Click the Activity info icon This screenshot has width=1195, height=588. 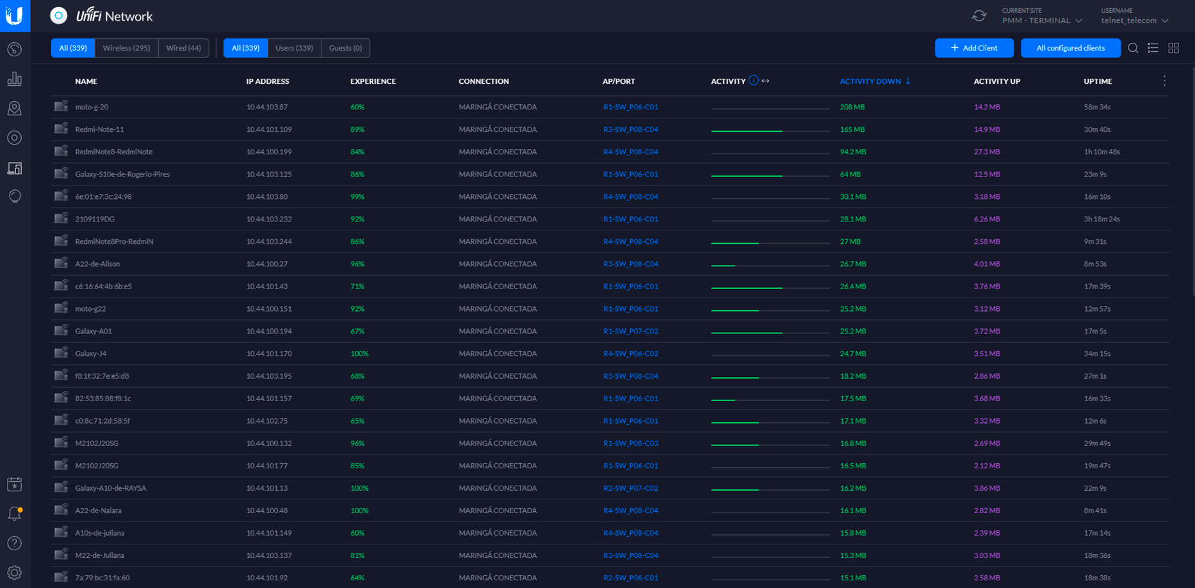tap(754, 81)
